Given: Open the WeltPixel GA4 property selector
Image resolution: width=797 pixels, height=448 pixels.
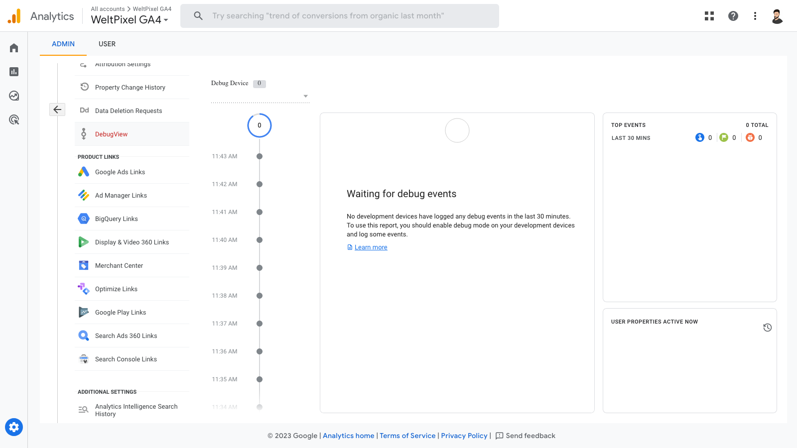Looking at the screenshot, I should [x=130, y=20].
